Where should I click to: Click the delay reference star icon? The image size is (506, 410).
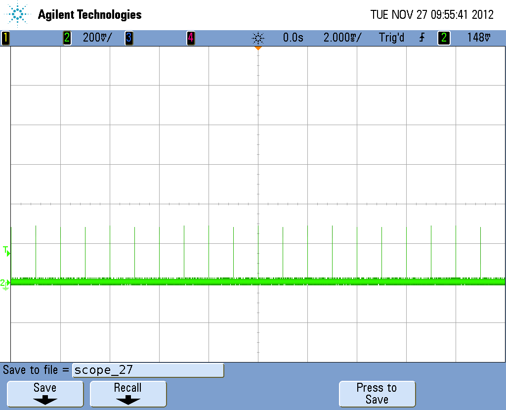pos(258,38)
